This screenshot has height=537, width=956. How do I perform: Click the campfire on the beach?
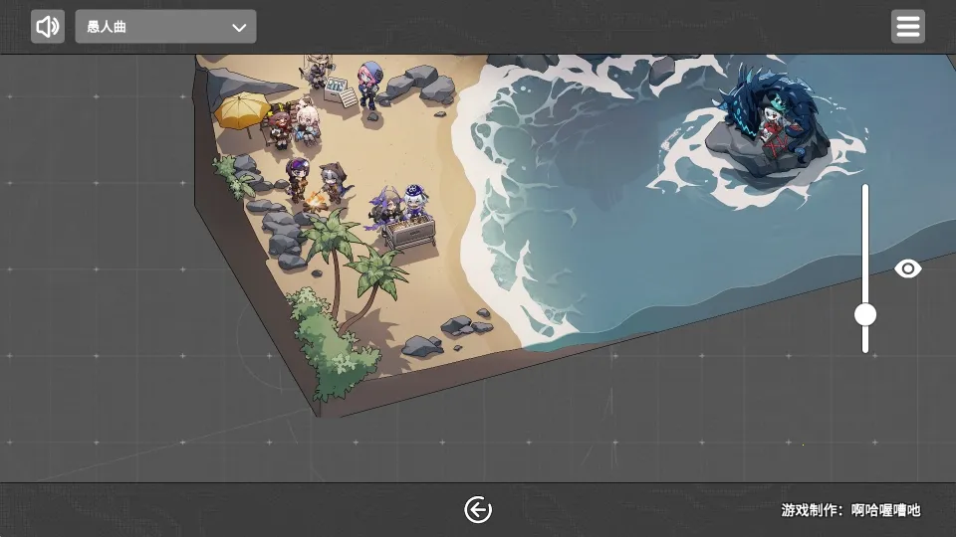coord(318,202)
